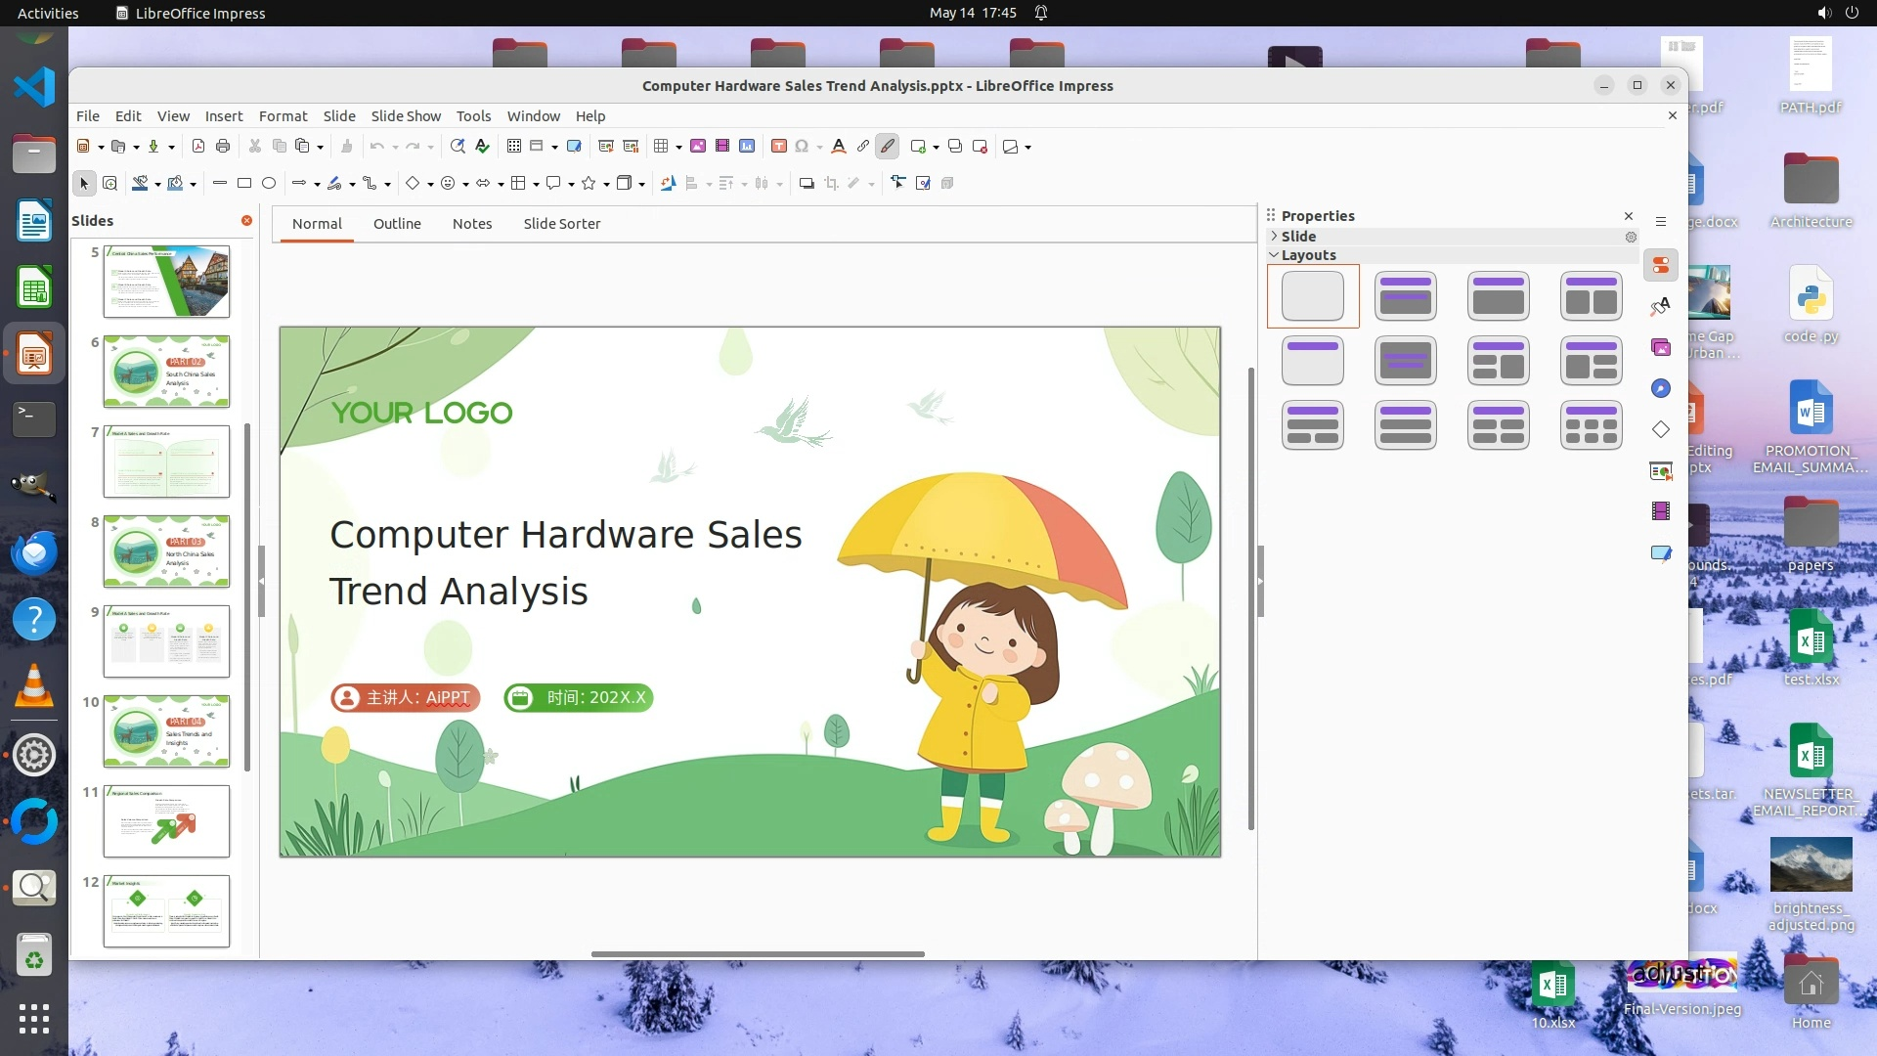Click the Insert Image toolbar icon
Screen dimensions: 1877x1056
(x=698, y=147)
